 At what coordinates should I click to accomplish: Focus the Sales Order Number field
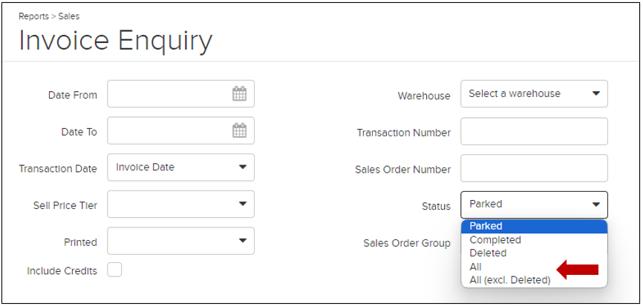point(534,168)
